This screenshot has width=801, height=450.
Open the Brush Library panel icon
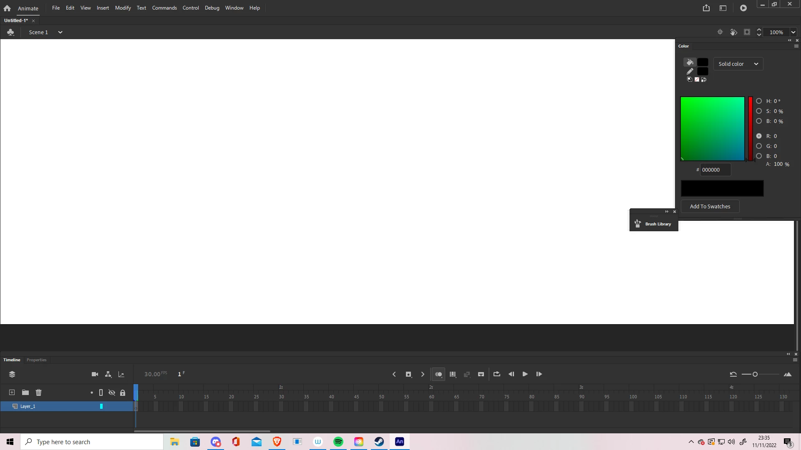(x=637, y=224)
